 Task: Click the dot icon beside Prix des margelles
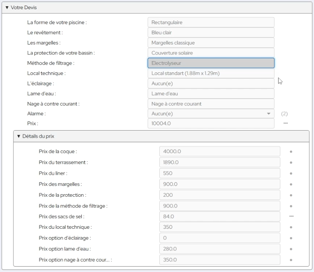click(x=291, y=184)
